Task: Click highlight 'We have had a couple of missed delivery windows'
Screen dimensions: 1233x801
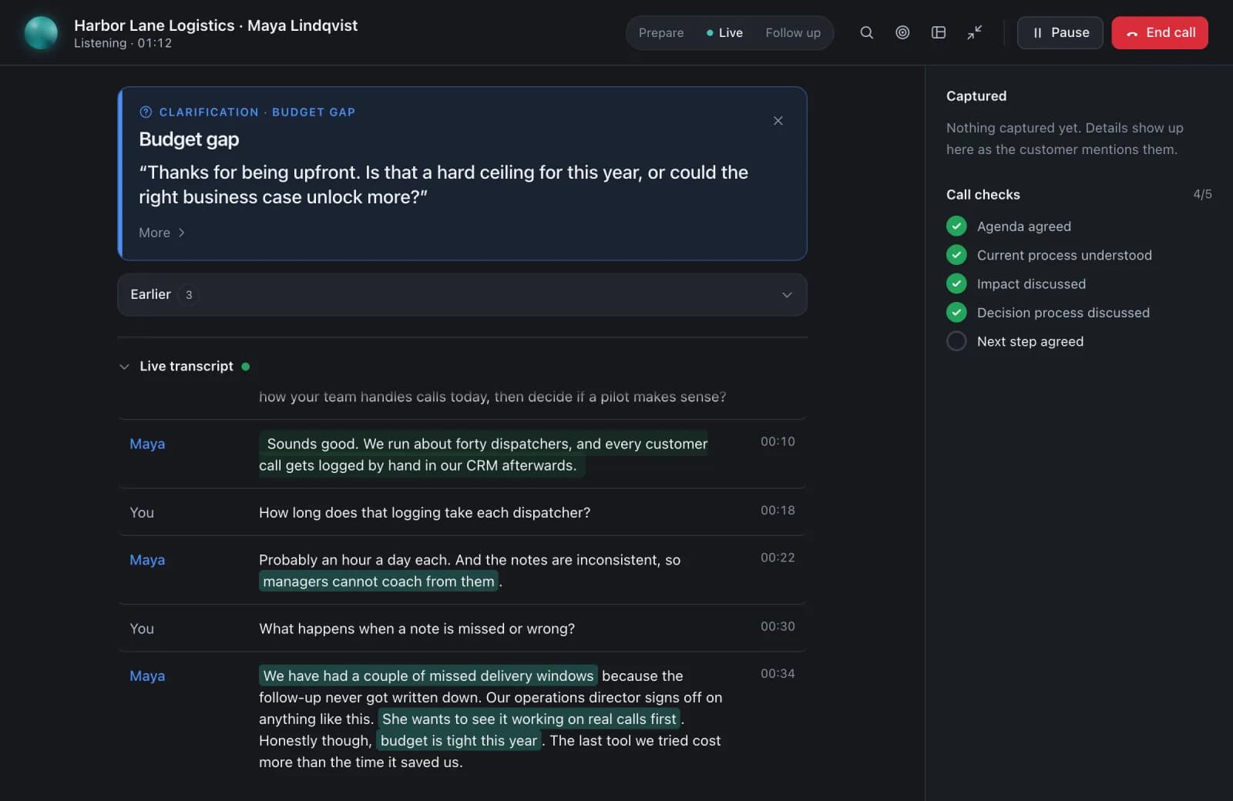Action: point(428,675)
